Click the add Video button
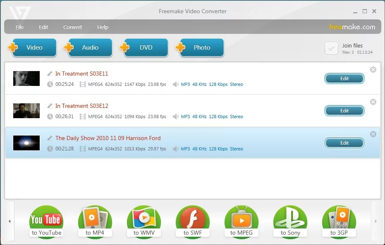This screenshot has width=385, height=245. (x=33, y=48)
